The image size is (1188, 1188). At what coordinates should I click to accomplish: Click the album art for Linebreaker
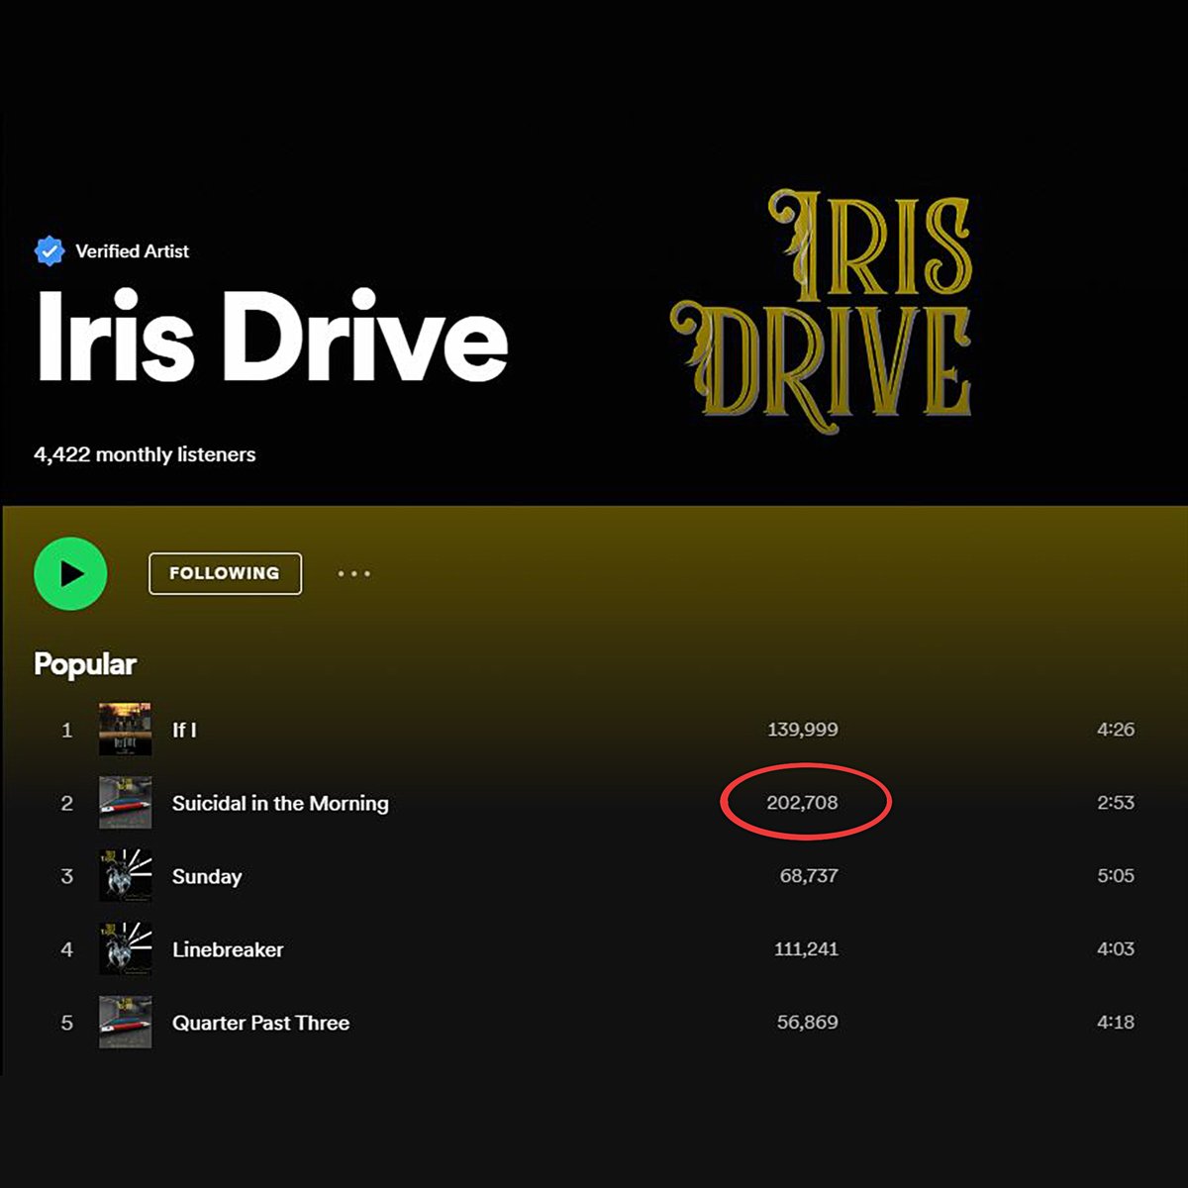coord(125,949)
